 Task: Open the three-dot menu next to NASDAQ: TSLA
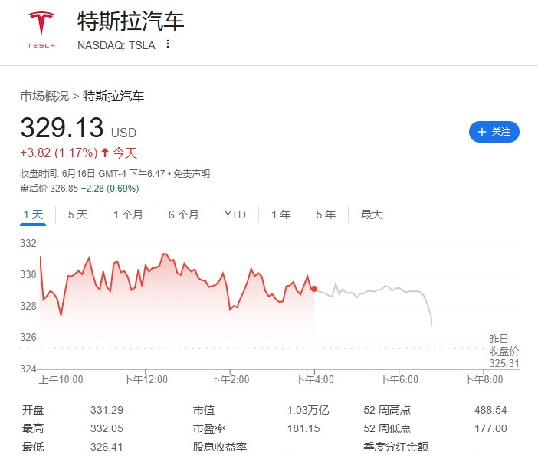click(x=168, y=44)
